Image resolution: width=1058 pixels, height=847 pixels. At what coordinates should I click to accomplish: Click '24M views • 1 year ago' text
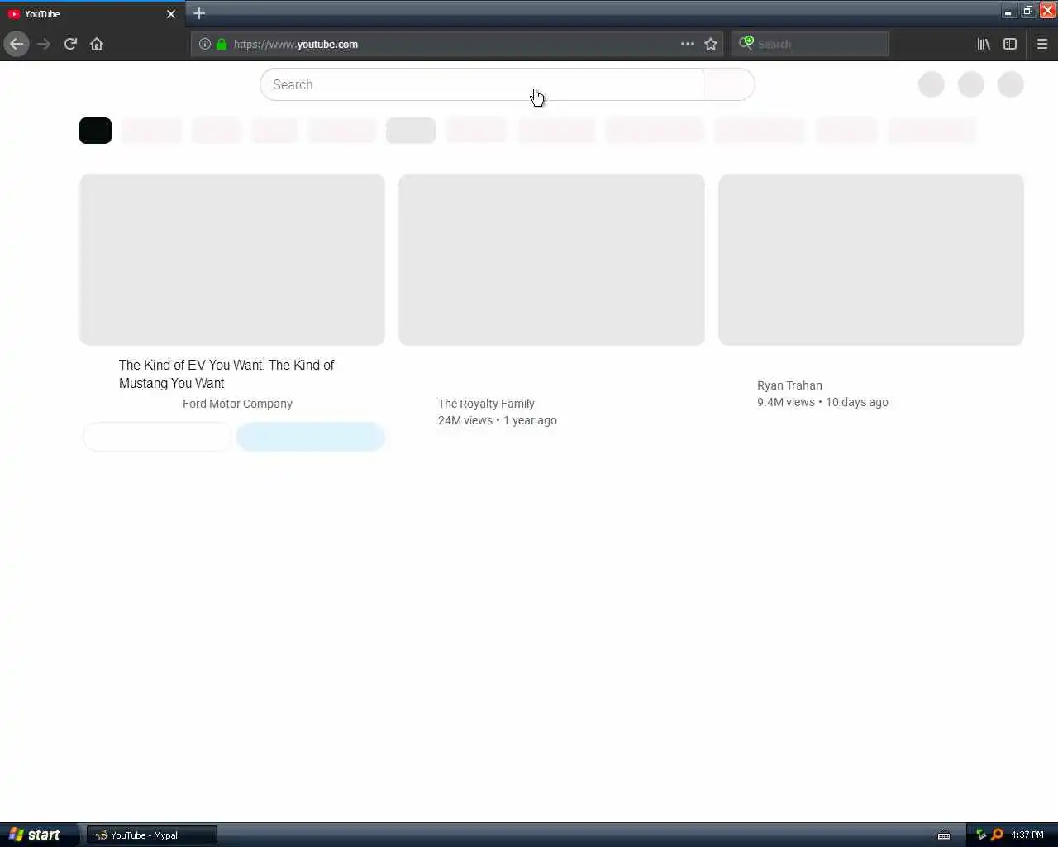click(498, 420)
